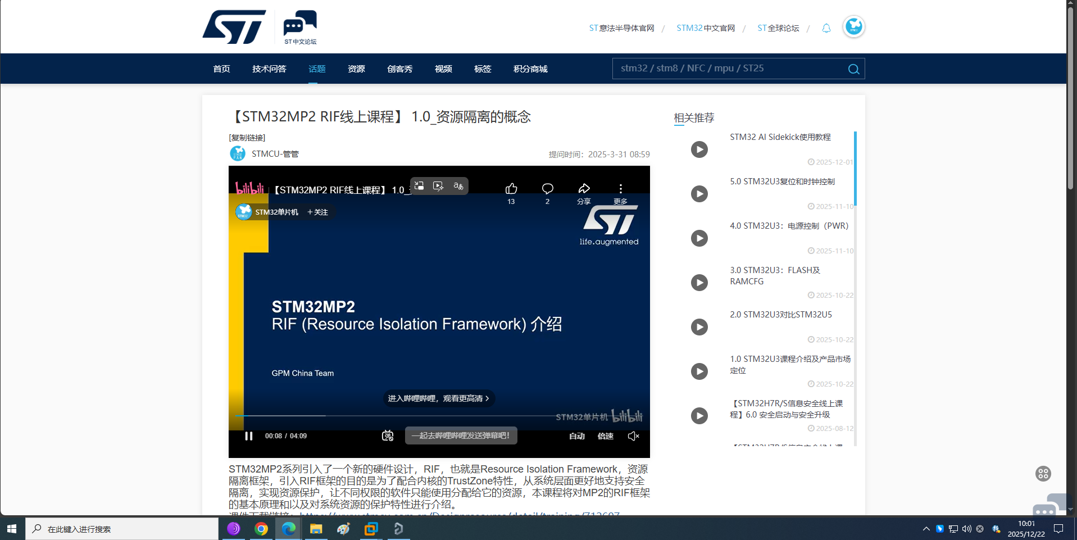Open the 倍速 playback speed menu
This screenshot has height=540, width=1077.
(x=606, y=436)
